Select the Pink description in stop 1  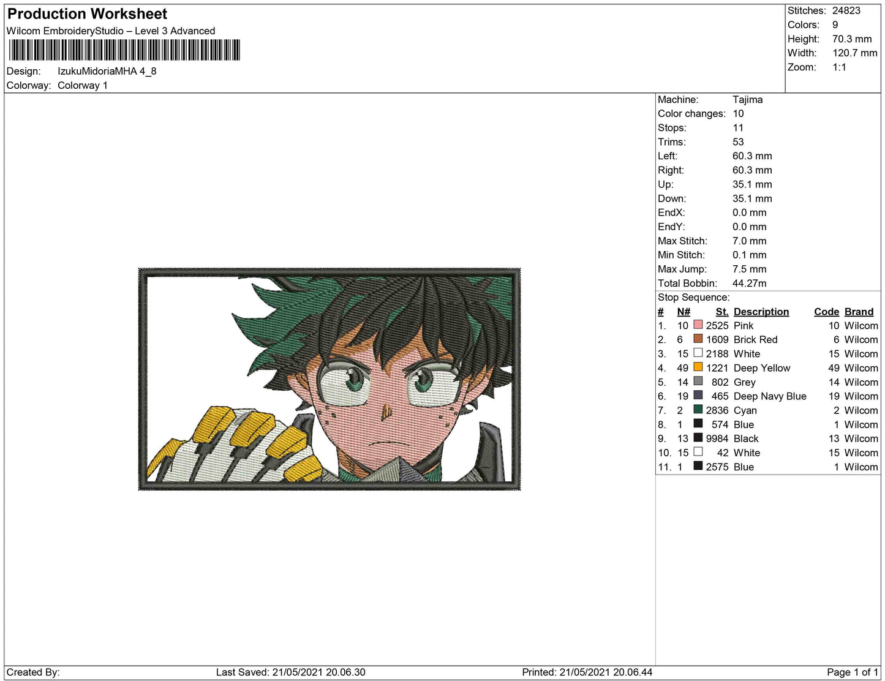(x=744, y=325)
